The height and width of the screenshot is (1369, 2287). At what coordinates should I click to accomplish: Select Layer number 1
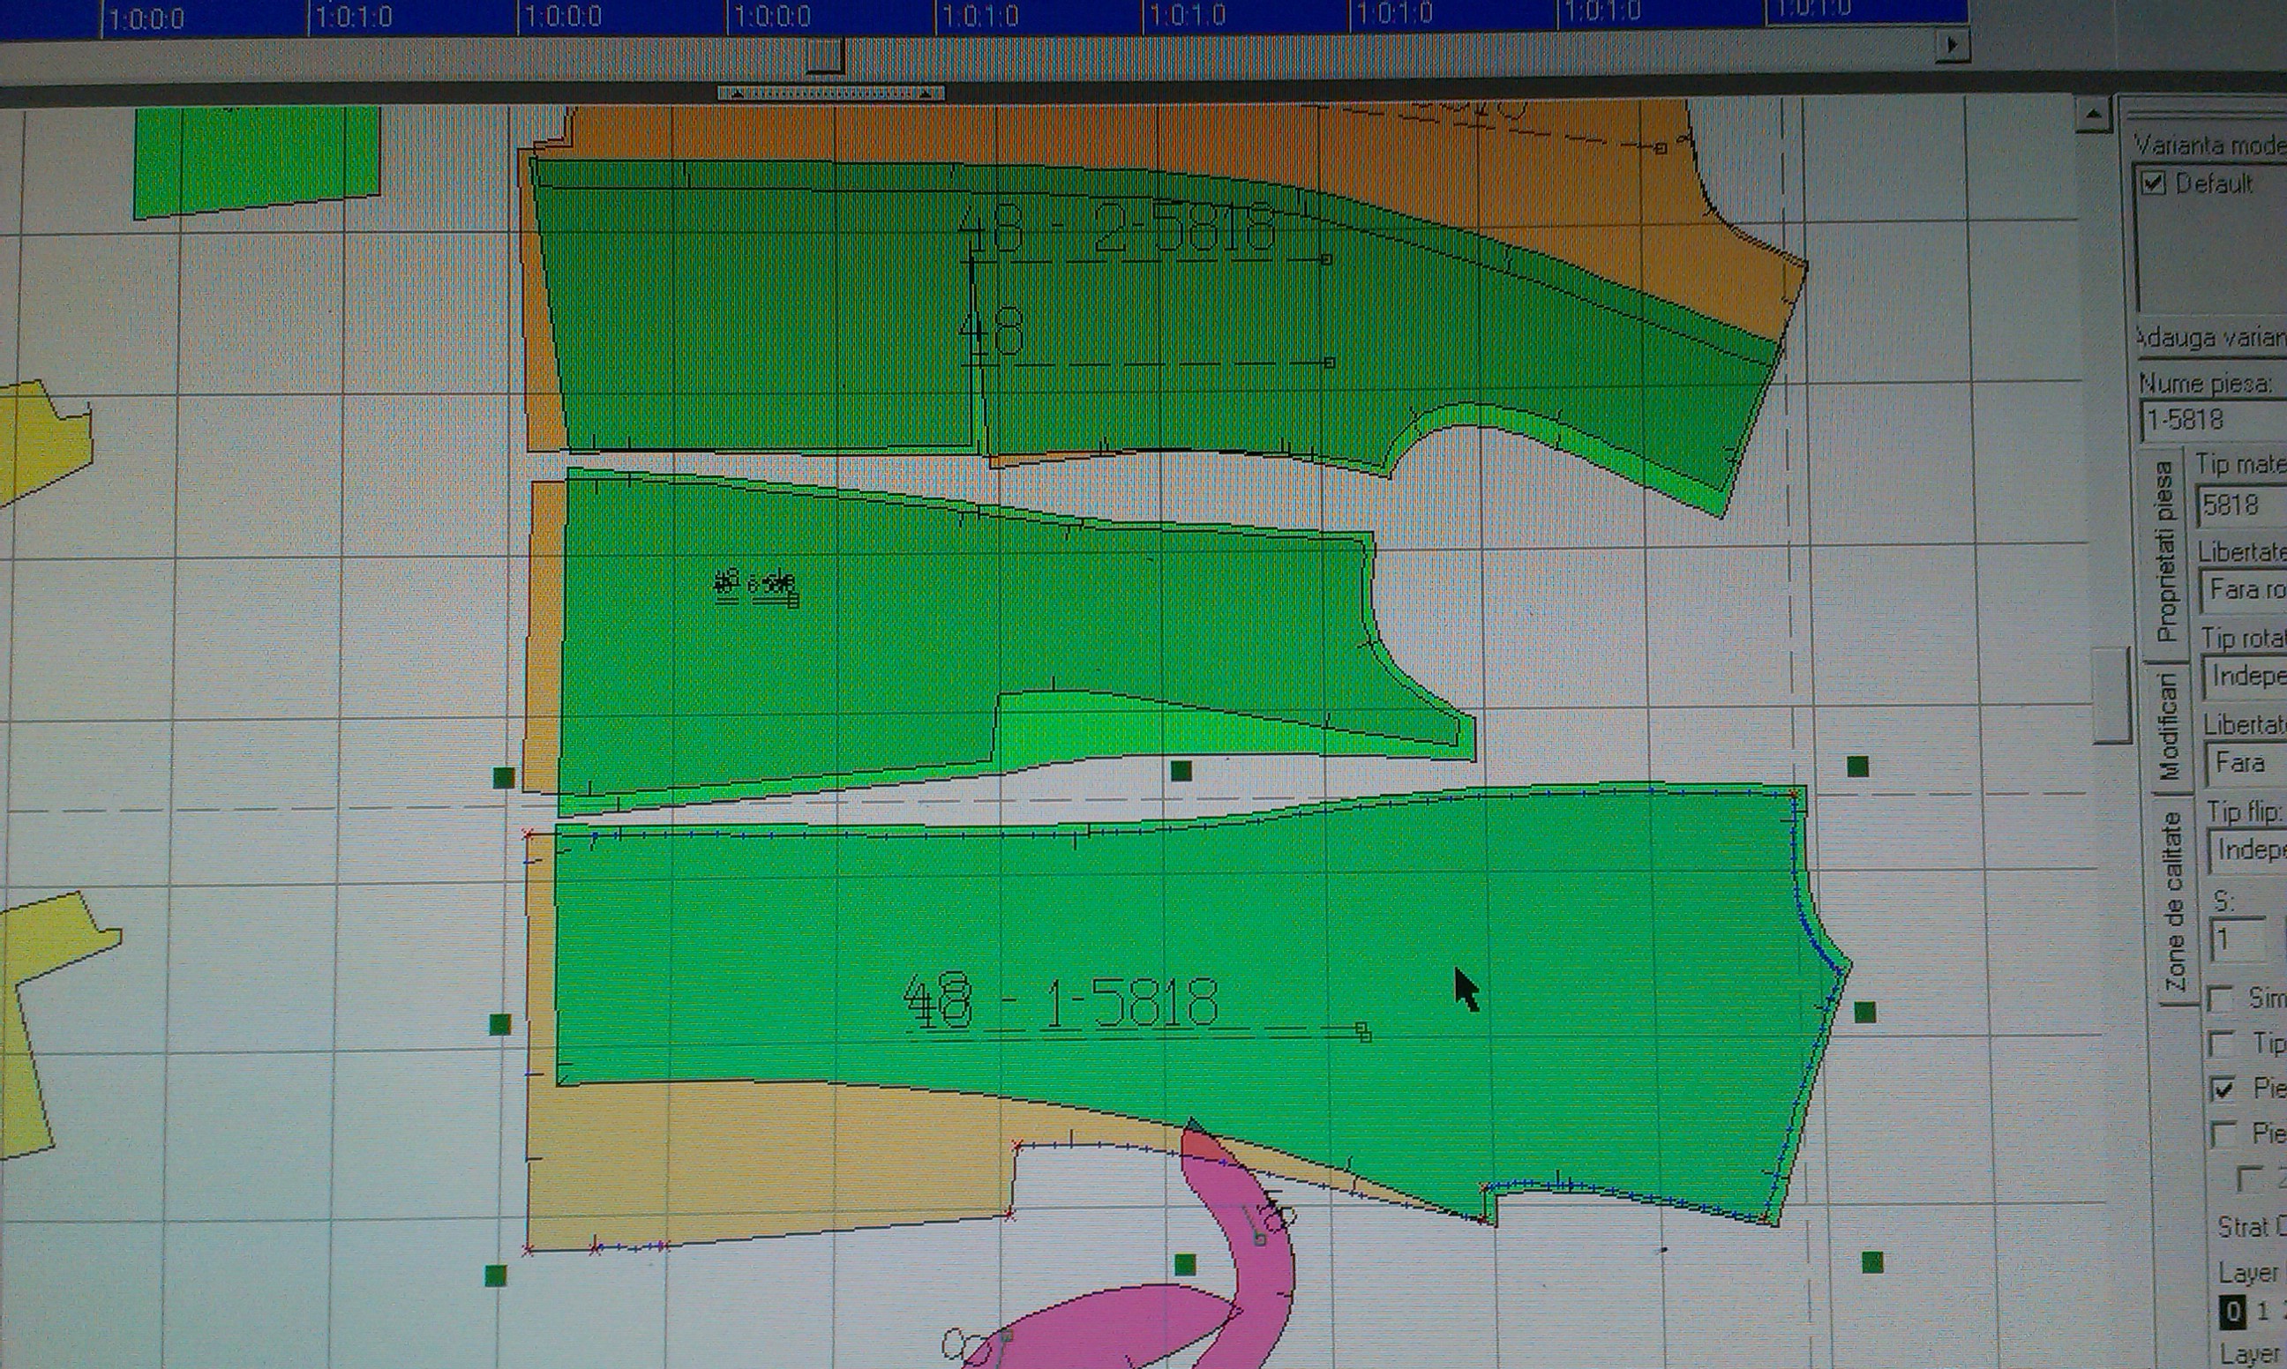(2261, 1311)
